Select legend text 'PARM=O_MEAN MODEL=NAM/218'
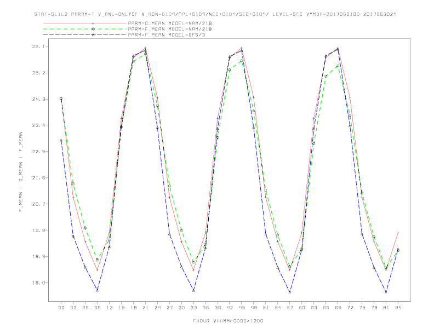 (x=170, y=23)
